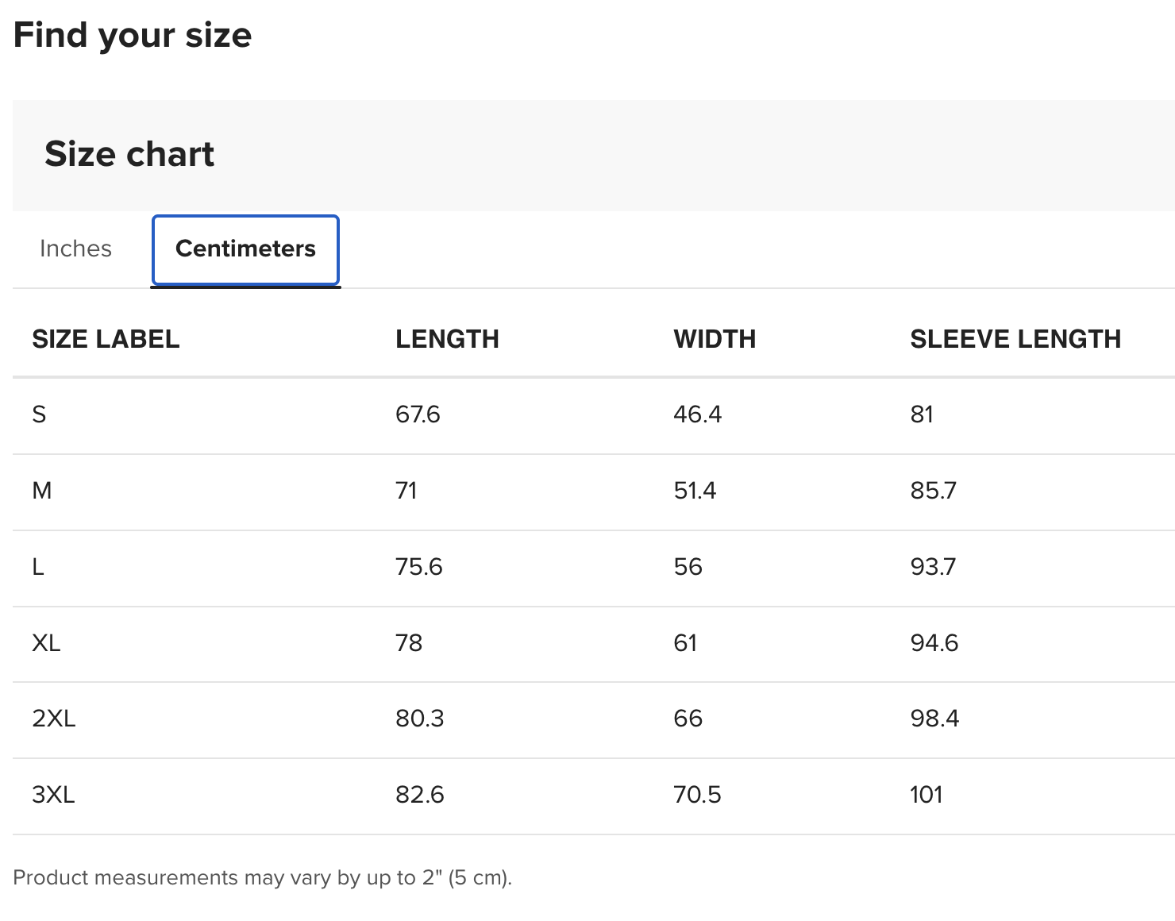Viewport: 1175px width, 921px height.
Task: Click length value 75.6
Action: coord(418,567)
